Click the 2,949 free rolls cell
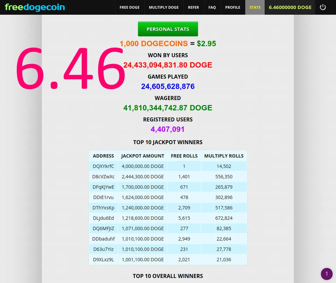The height and width of the screenshot is (283, 336). coord(184,239)
